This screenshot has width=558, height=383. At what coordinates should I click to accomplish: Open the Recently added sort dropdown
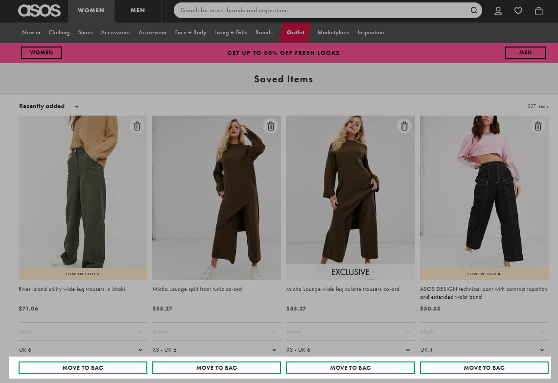(49, 106)
